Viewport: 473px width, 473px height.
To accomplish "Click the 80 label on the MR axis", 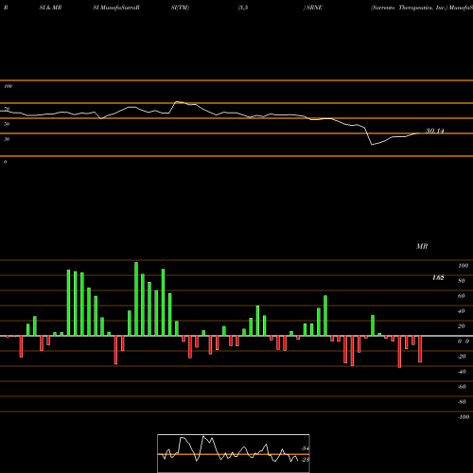I will pos(462,281).
